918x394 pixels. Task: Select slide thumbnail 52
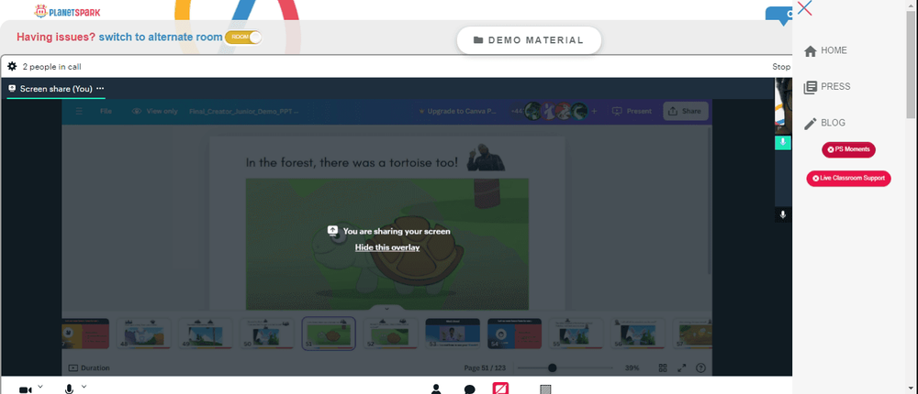tap(390, 334)
